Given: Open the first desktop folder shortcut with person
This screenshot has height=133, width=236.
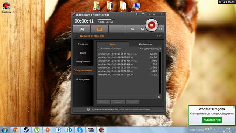Looking at the screenshot, I should tap(97, 6).
